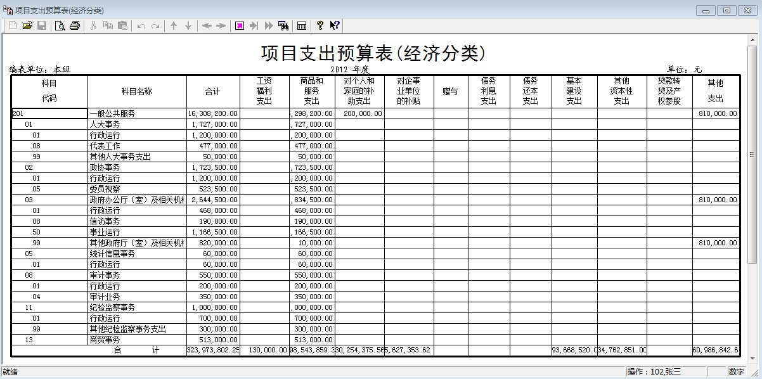
Task: Click the Print Preview icon
Action: click(x=60, y=25)
